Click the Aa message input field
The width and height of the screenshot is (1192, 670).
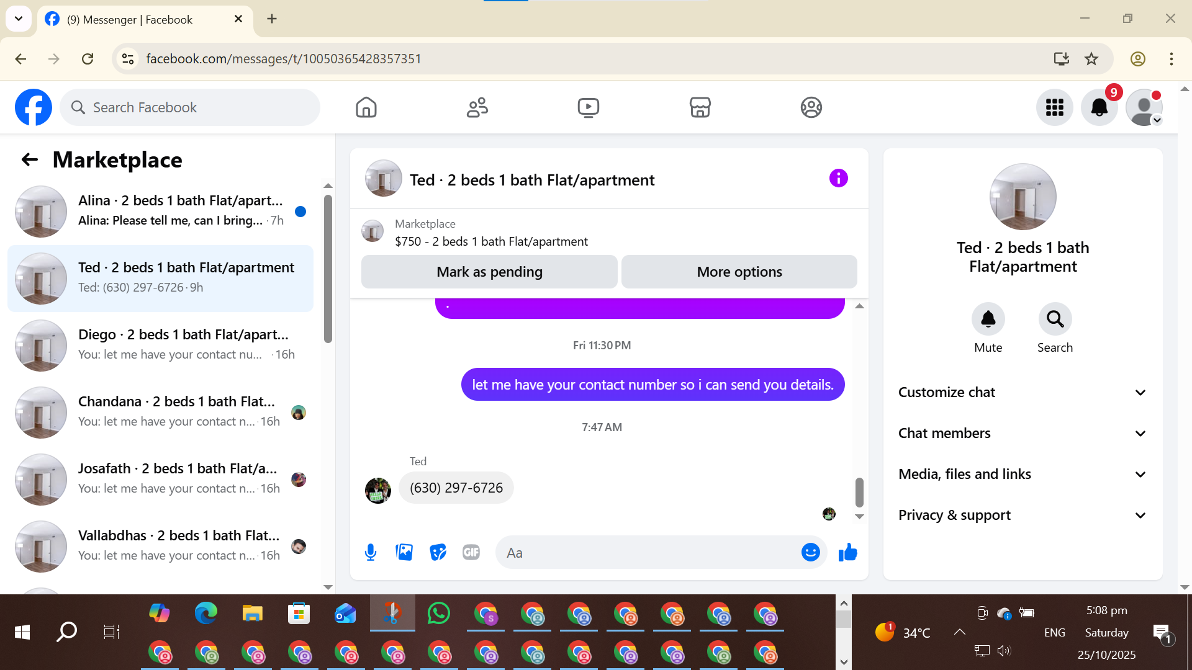[646, 553]
